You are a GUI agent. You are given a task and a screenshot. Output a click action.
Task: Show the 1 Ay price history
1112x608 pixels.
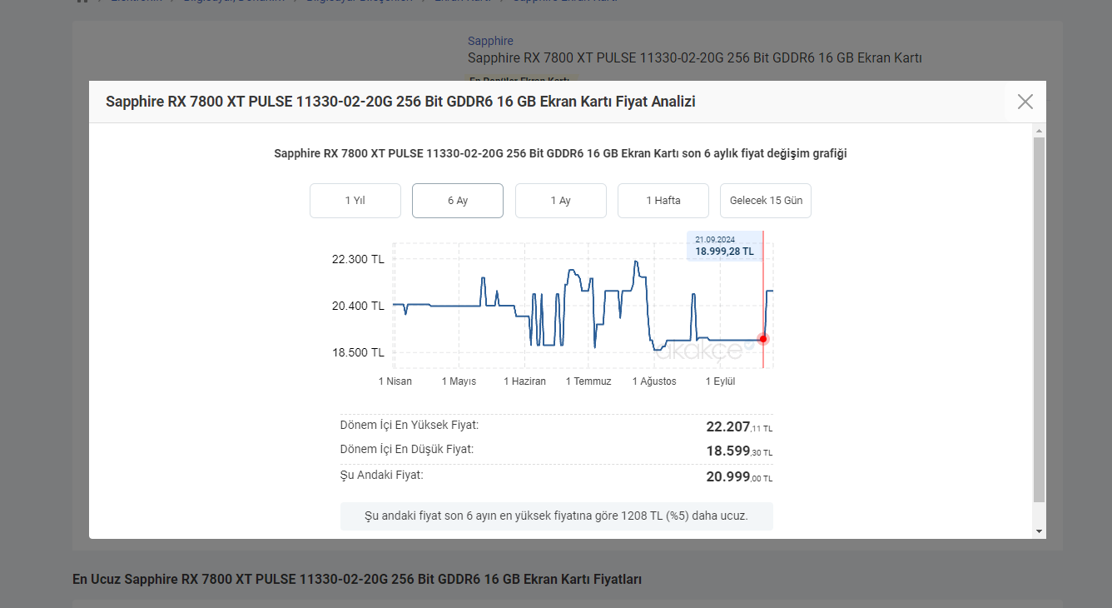click(x=561, y=201)
